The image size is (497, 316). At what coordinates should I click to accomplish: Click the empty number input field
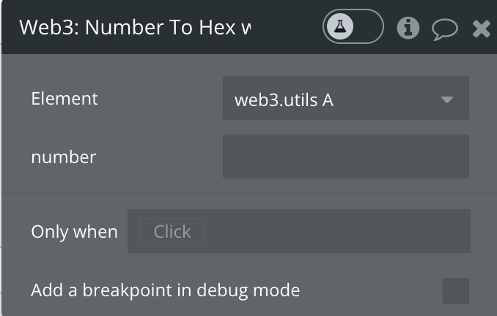346,157
